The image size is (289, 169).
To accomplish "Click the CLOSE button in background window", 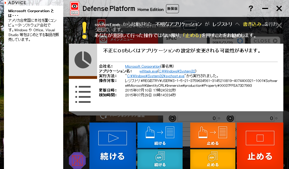I will 265,41.
